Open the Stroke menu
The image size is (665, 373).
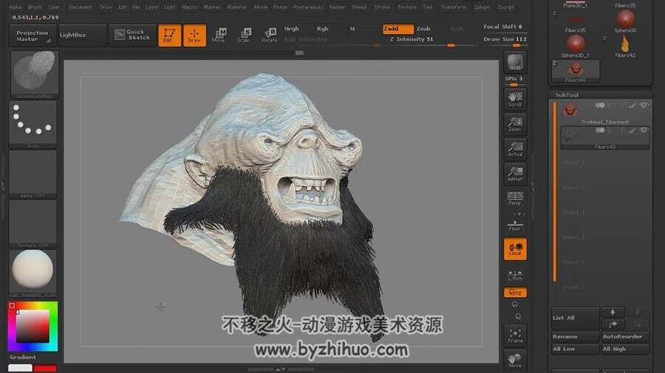[382, 7]
